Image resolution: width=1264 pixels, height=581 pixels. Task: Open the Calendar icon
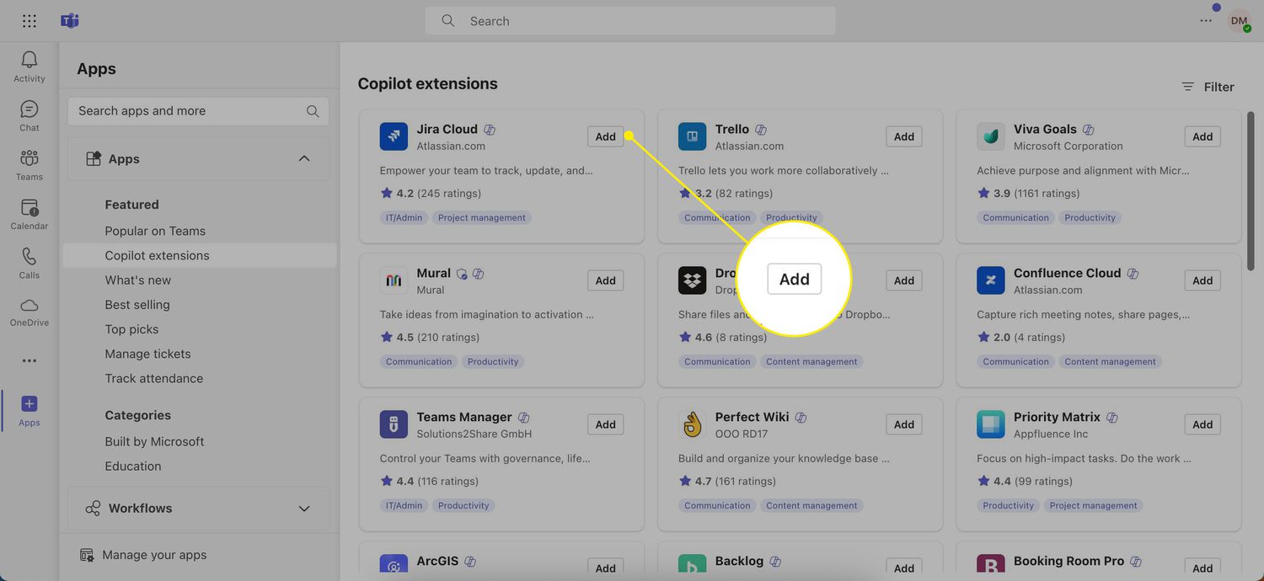[x=29, y=208]
